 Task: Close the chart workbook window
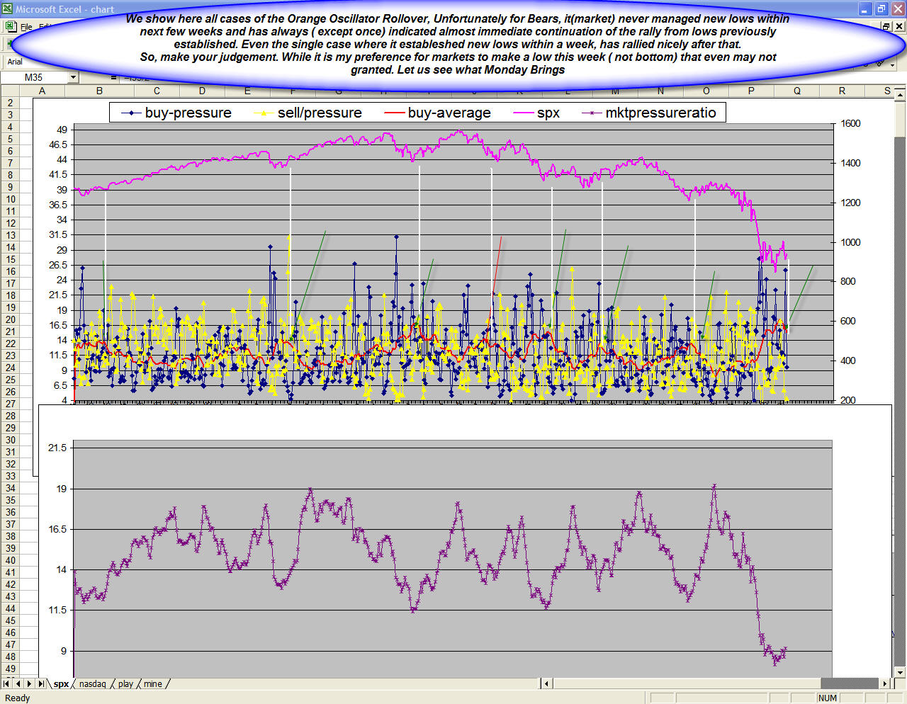point(898,26)
